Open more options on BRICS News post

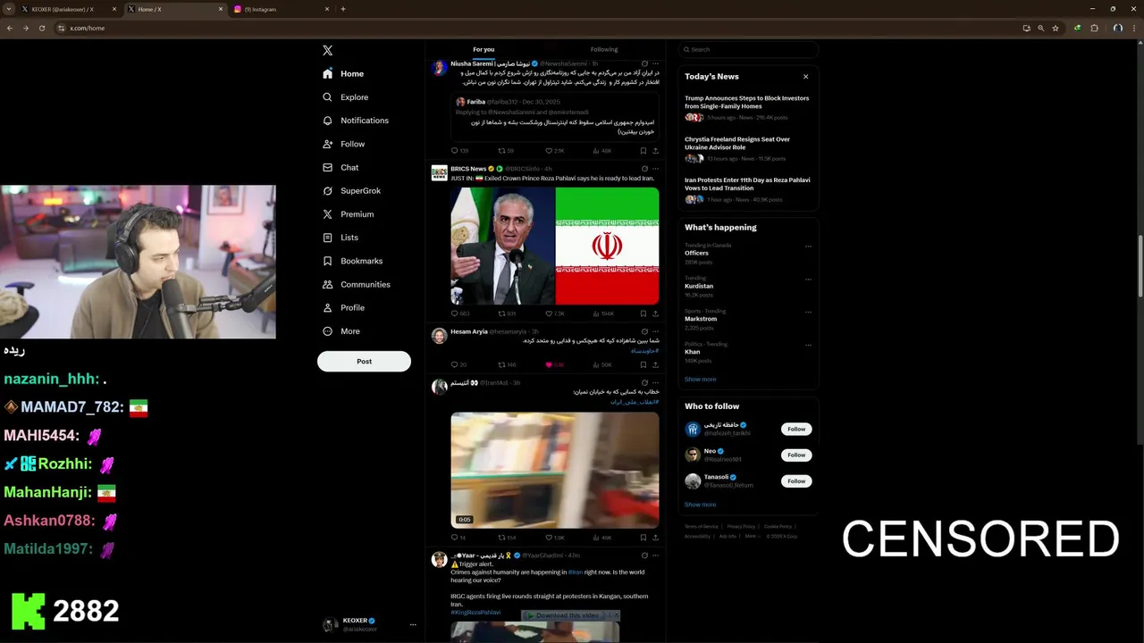pos(655,168)
